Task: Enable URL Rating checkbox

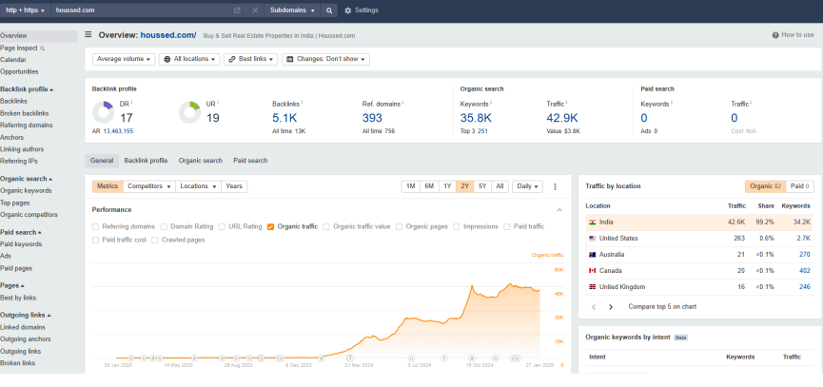Action: point(222,227)
